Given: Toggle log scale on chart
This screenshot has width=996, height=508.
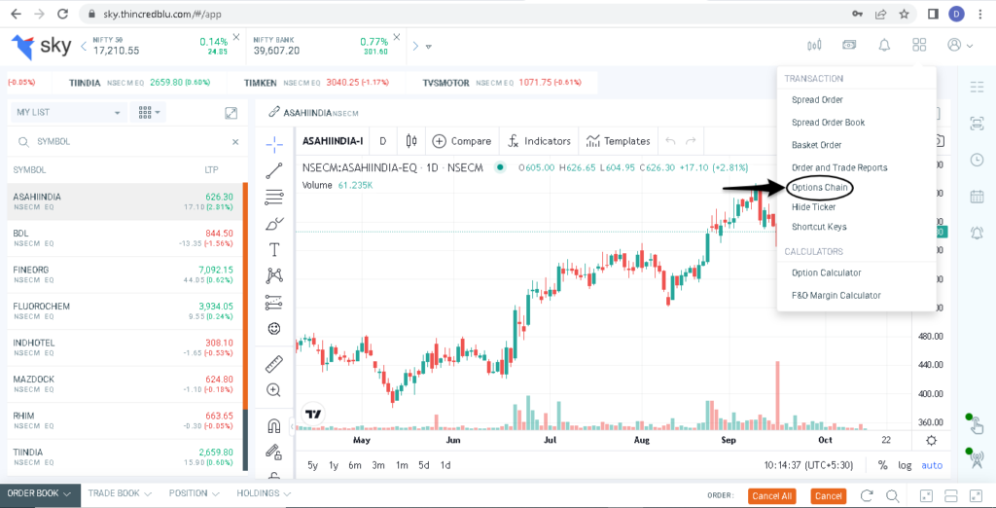Looking at the screenshot, I should [x=905, y=465].
